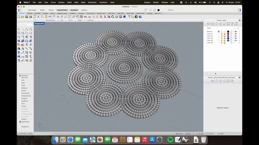The image size is (259, 145).
Task: Click the blue render sphere icon
Action: point(125,17)
